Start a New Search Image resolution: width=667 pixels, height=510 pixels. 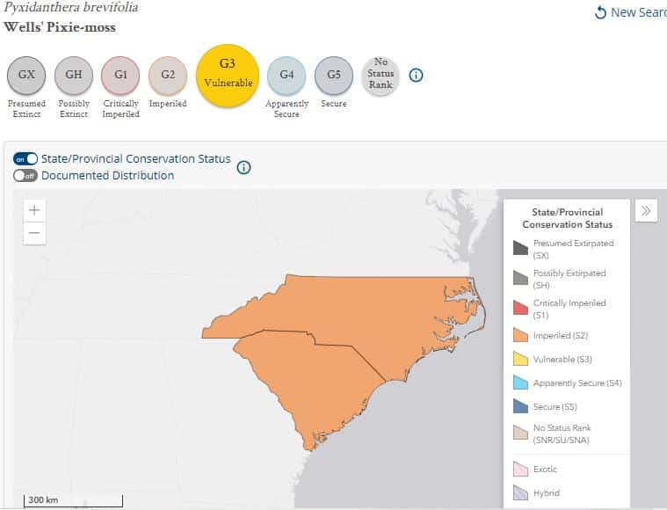click(631, 12)
